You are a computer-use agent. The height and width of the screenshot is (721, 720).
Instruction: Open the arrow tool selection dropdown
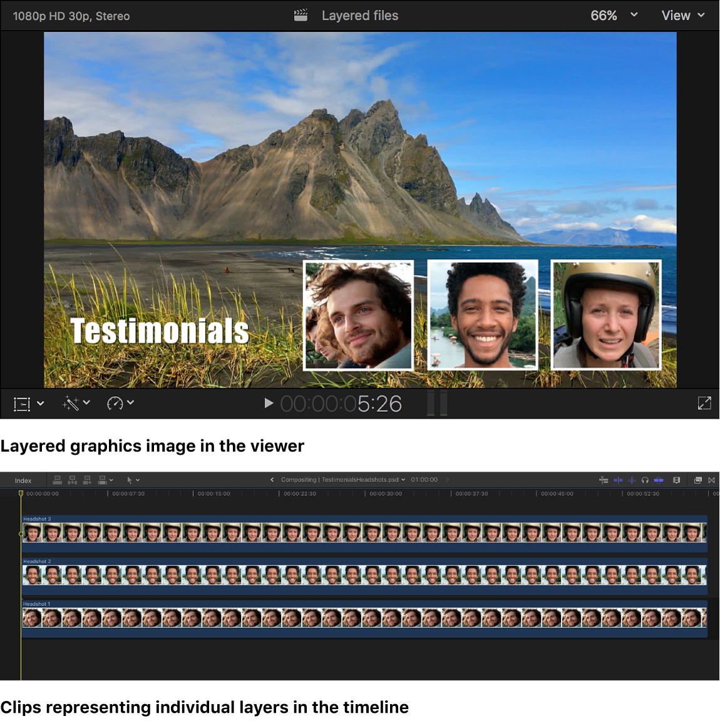pyautogui.click(x=133, y=480)
